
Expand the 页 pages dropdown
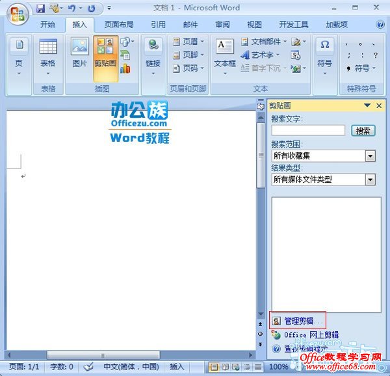19,57
